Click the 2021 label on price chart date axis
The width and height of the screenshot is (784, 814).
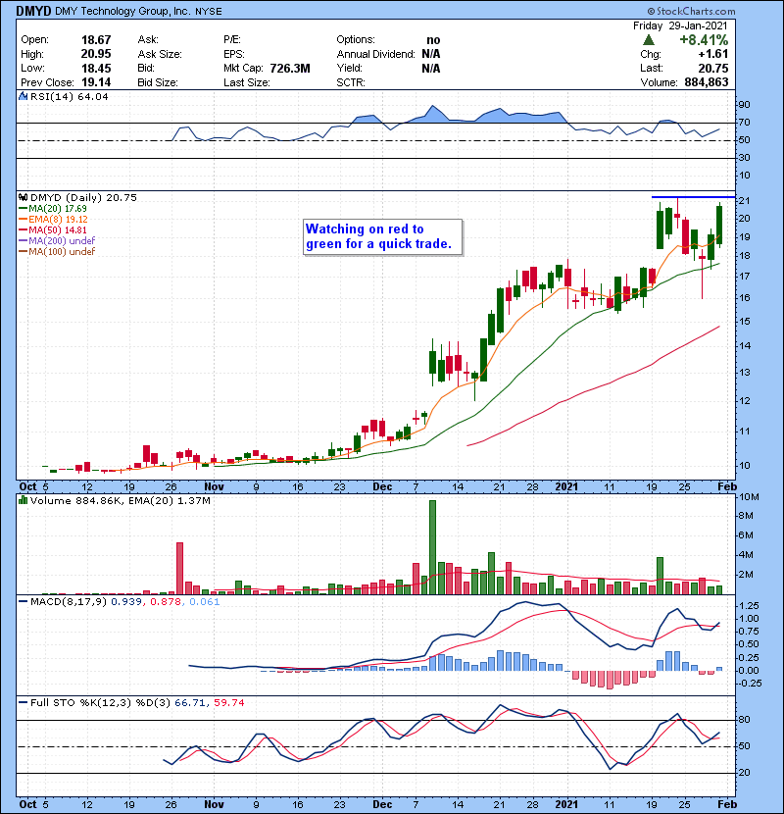(x=566, y=486)
